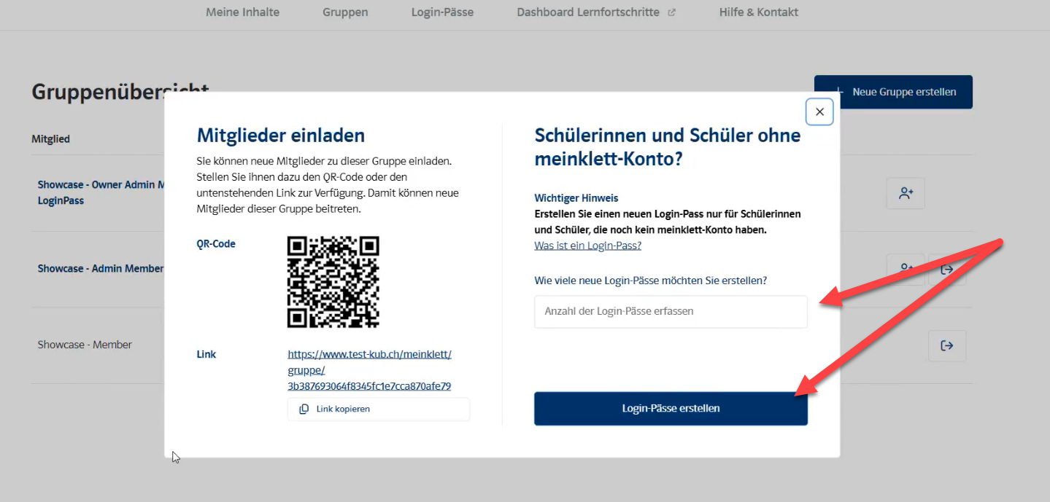Switch to the Gruppen tab
This screenshot has width=1050, height=502.
coord(345,12)
